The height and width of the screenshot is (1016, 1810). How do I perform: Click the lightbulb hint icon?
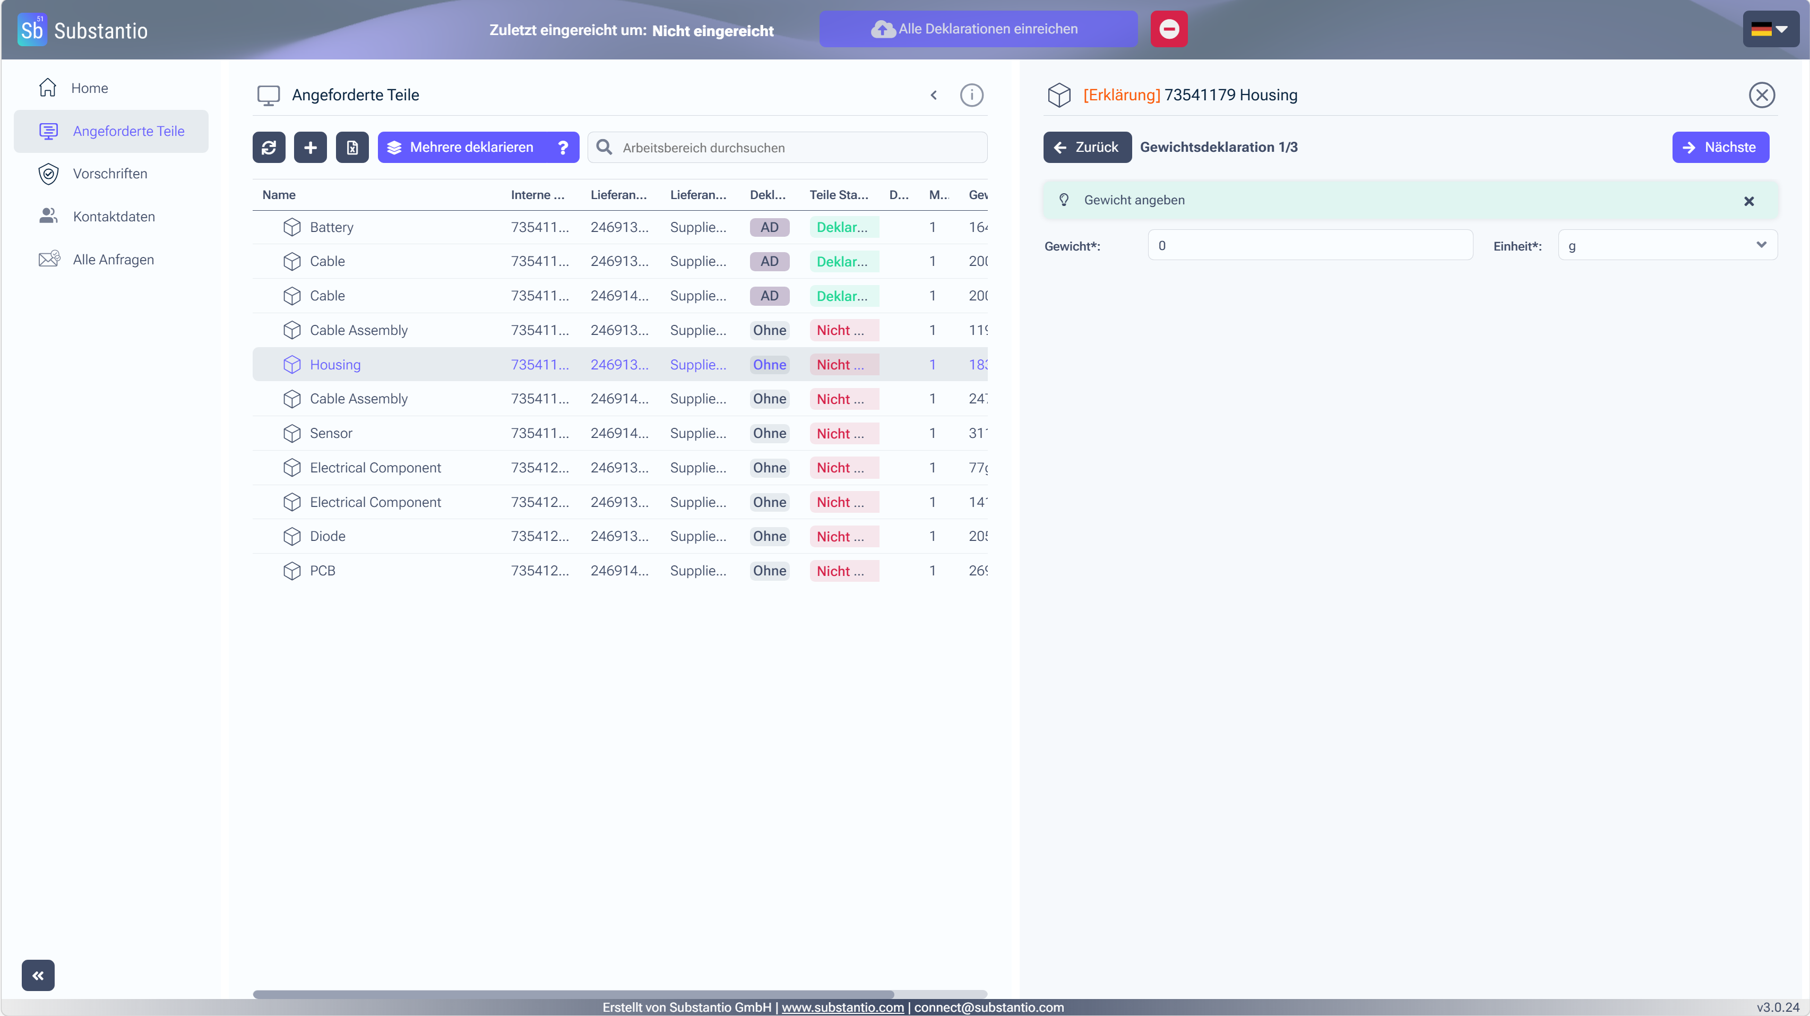1064,200
